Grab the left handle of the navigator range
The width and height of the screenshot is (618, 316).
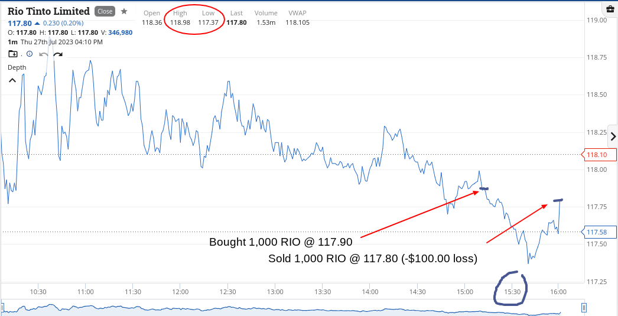pos(2,307)
